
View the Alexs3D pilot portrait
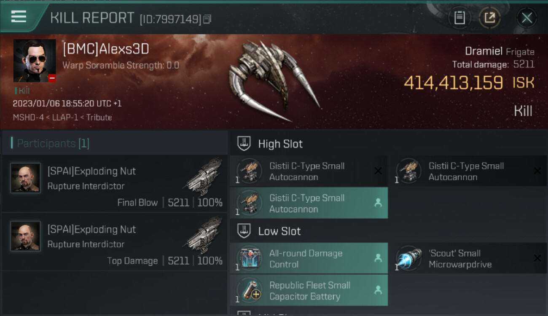pos(35,61)
